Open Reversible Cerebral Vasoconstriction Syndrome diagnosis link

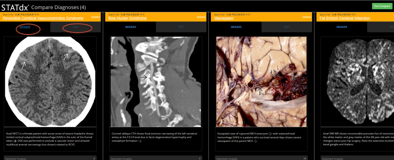click(x=43, y=18)
